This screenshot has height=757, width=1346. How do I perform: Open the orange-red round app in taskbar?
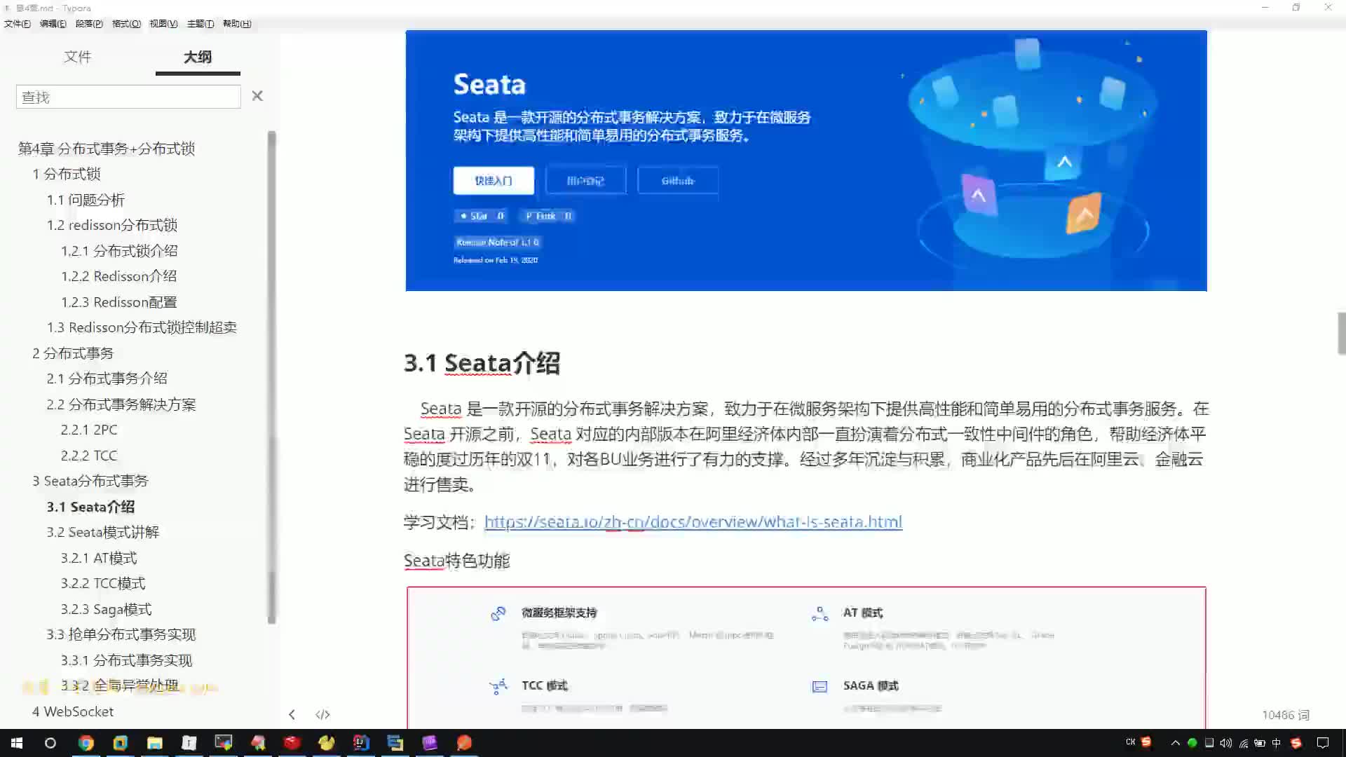(x=464, y=743)
